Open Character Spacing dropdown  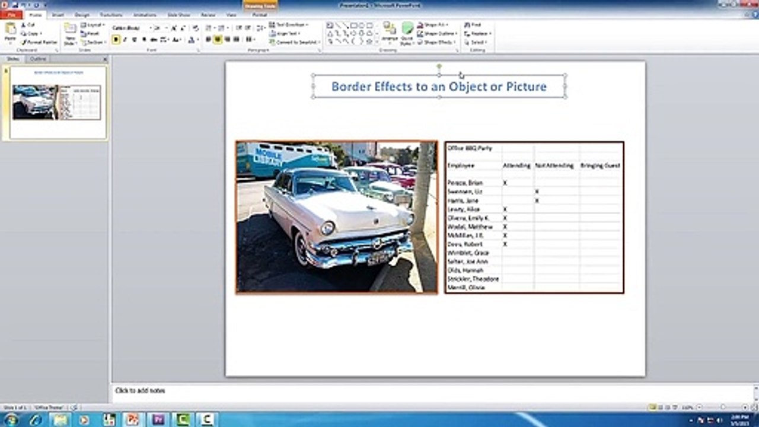pos(164,40)
